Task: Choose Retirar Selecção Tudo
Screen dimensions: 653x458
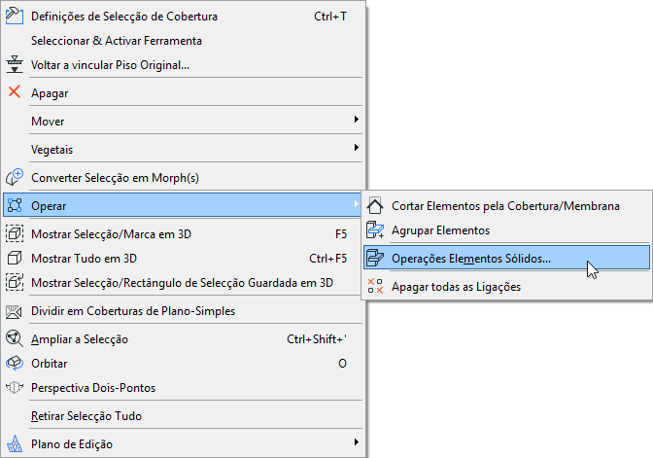Action: point(86,415)
